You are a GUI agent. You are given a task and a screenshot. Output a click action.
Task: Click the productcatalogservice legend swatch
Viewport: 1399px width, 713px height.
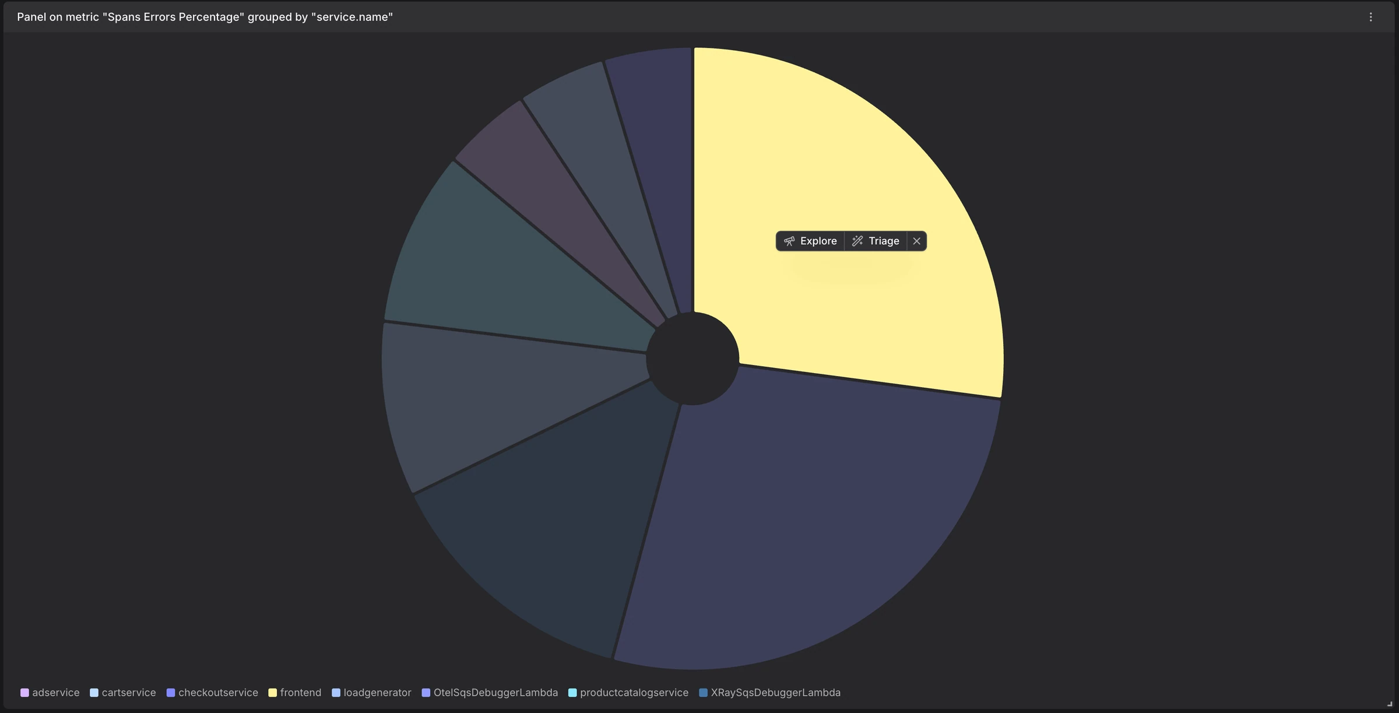pos(572,693)
